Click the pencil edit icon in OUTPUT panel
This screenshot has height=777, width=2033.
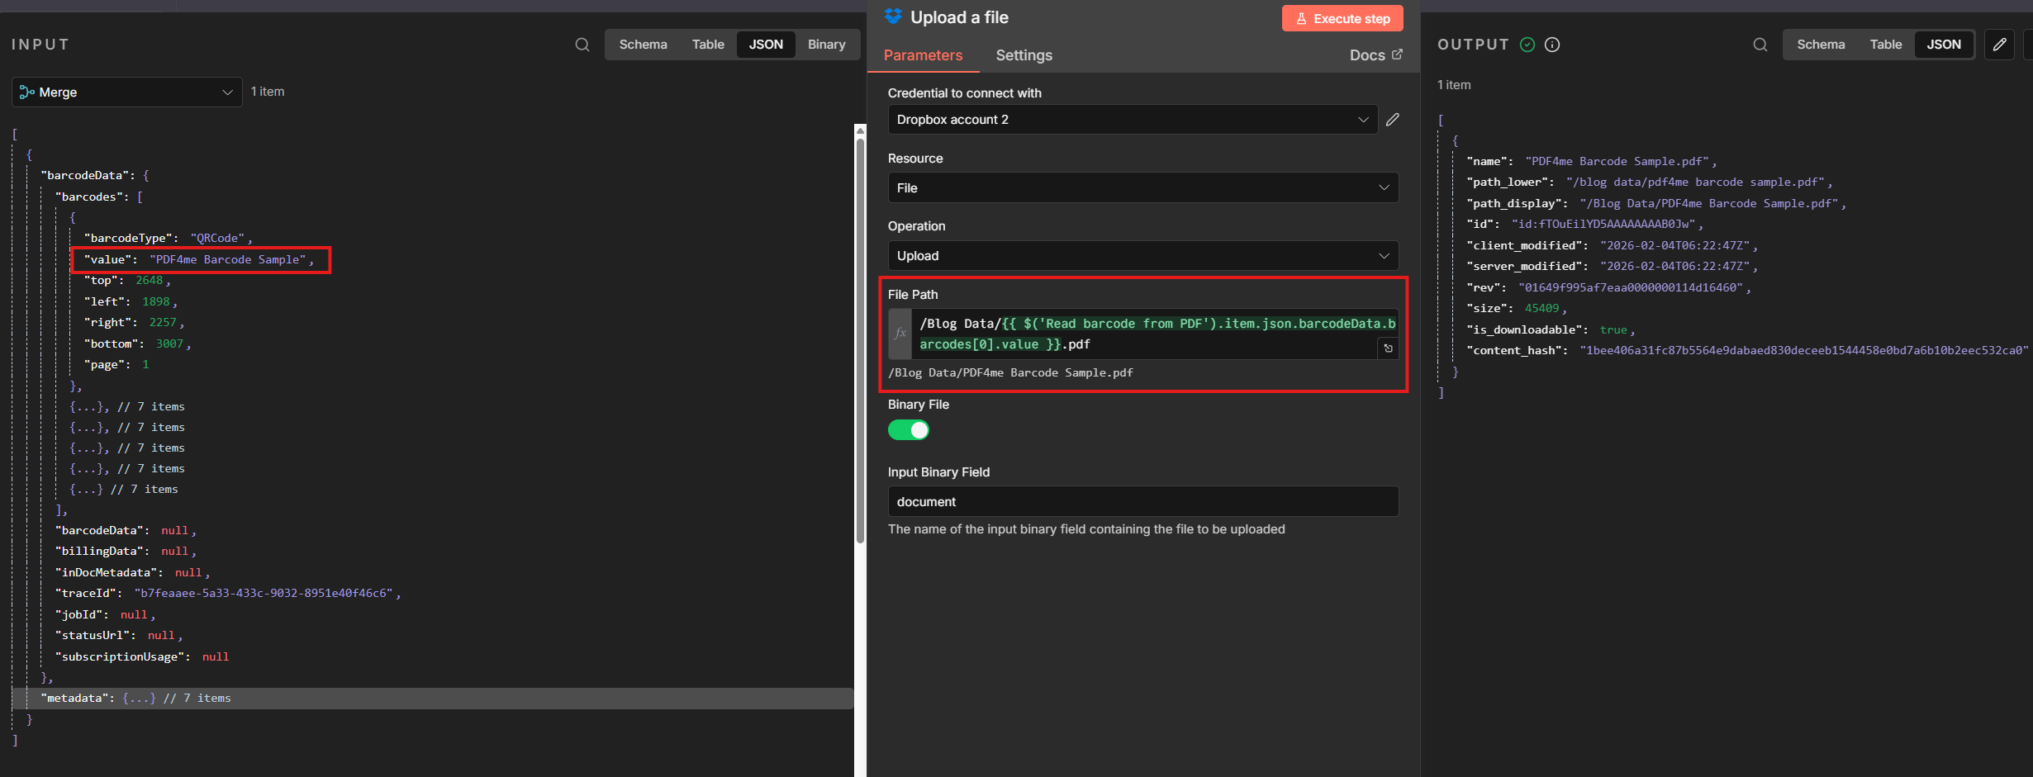click(x=1999, y=45)
